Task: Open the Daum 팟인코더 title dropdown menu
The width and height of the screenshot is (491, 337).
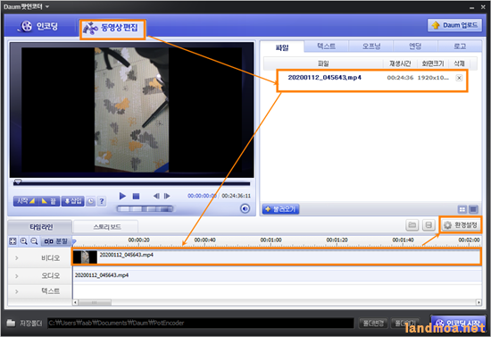Action: pos(47,6)
